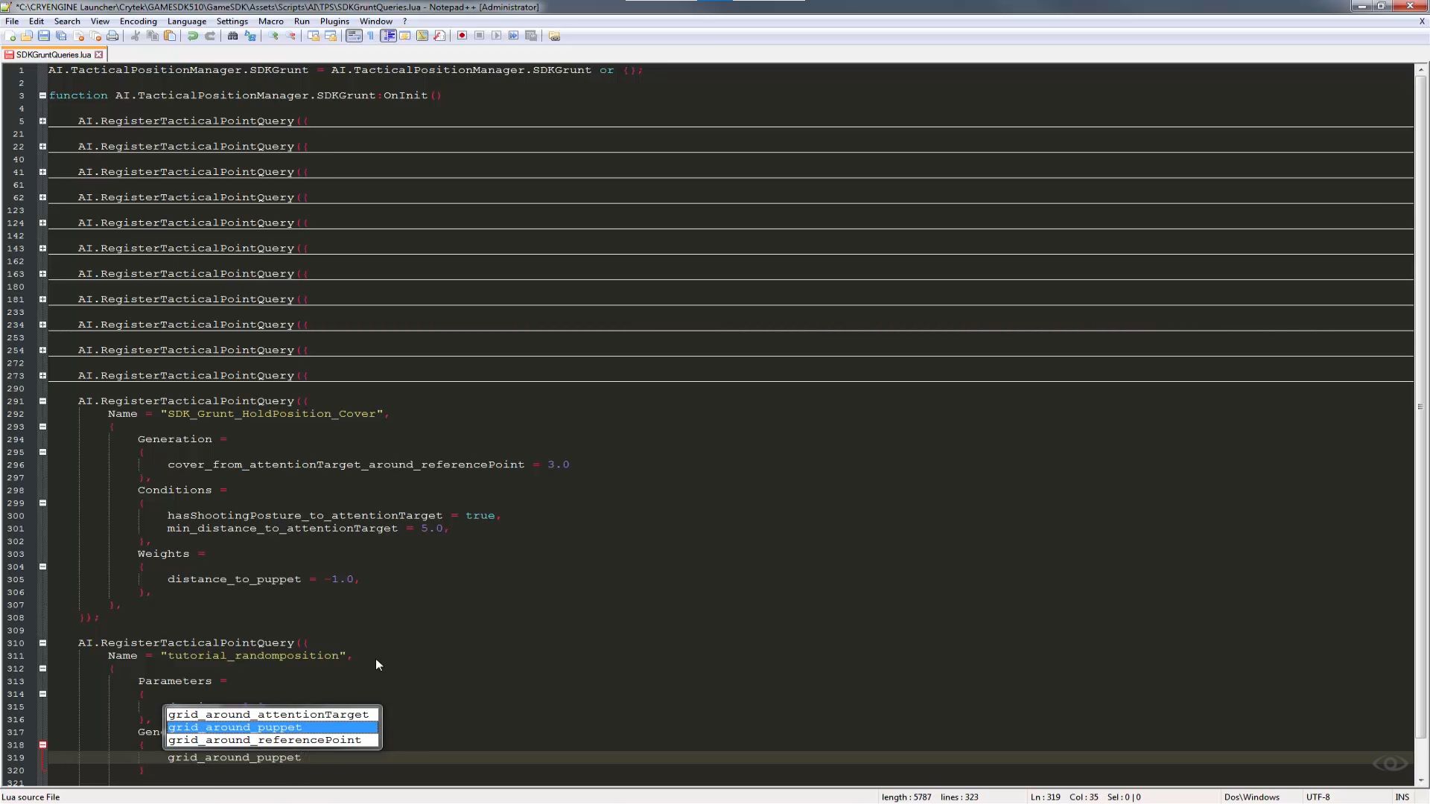This screenshot has height=804, width=1430.
Task: Toggle Show all characters pilcrow button
Action: click(x=371, y=36)
